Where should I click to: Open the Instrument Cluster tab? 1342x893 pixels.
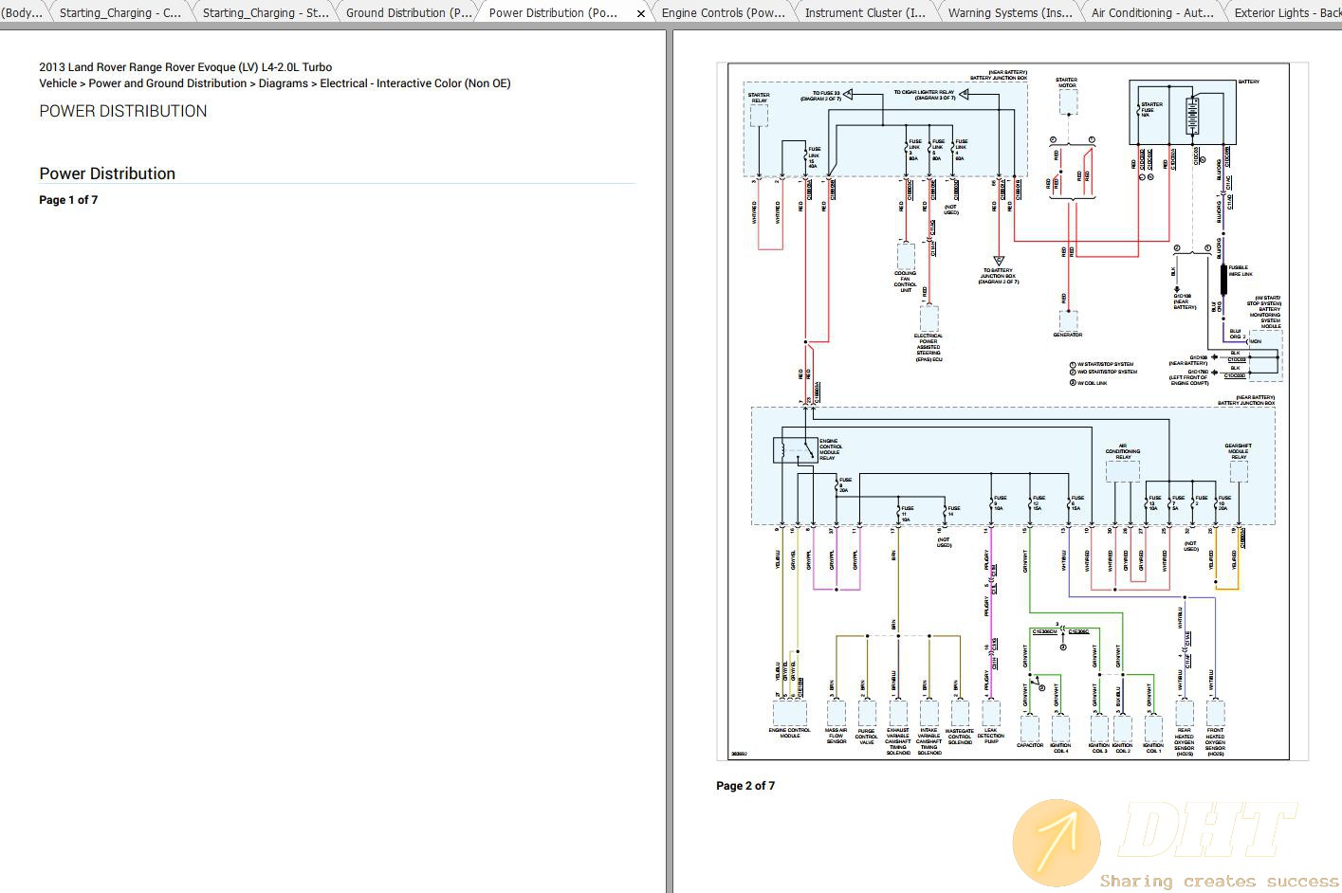[x=865, y=13]
